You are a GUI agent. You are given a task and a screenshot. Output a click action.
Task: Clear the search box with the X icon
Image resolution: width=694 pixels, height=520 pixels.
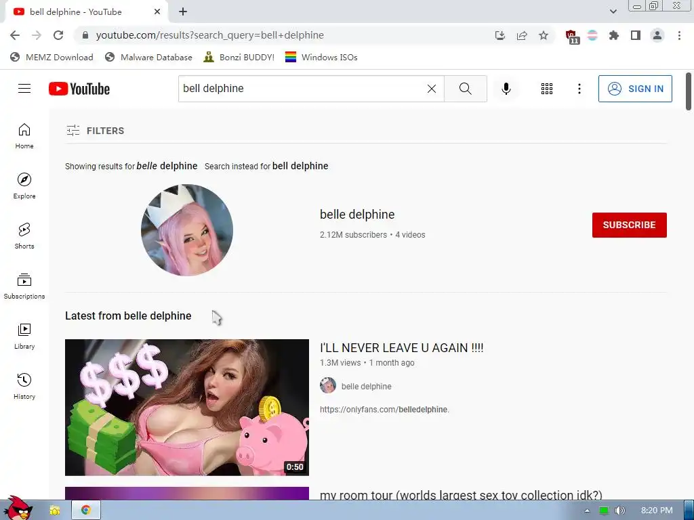[x=432, y=89]
